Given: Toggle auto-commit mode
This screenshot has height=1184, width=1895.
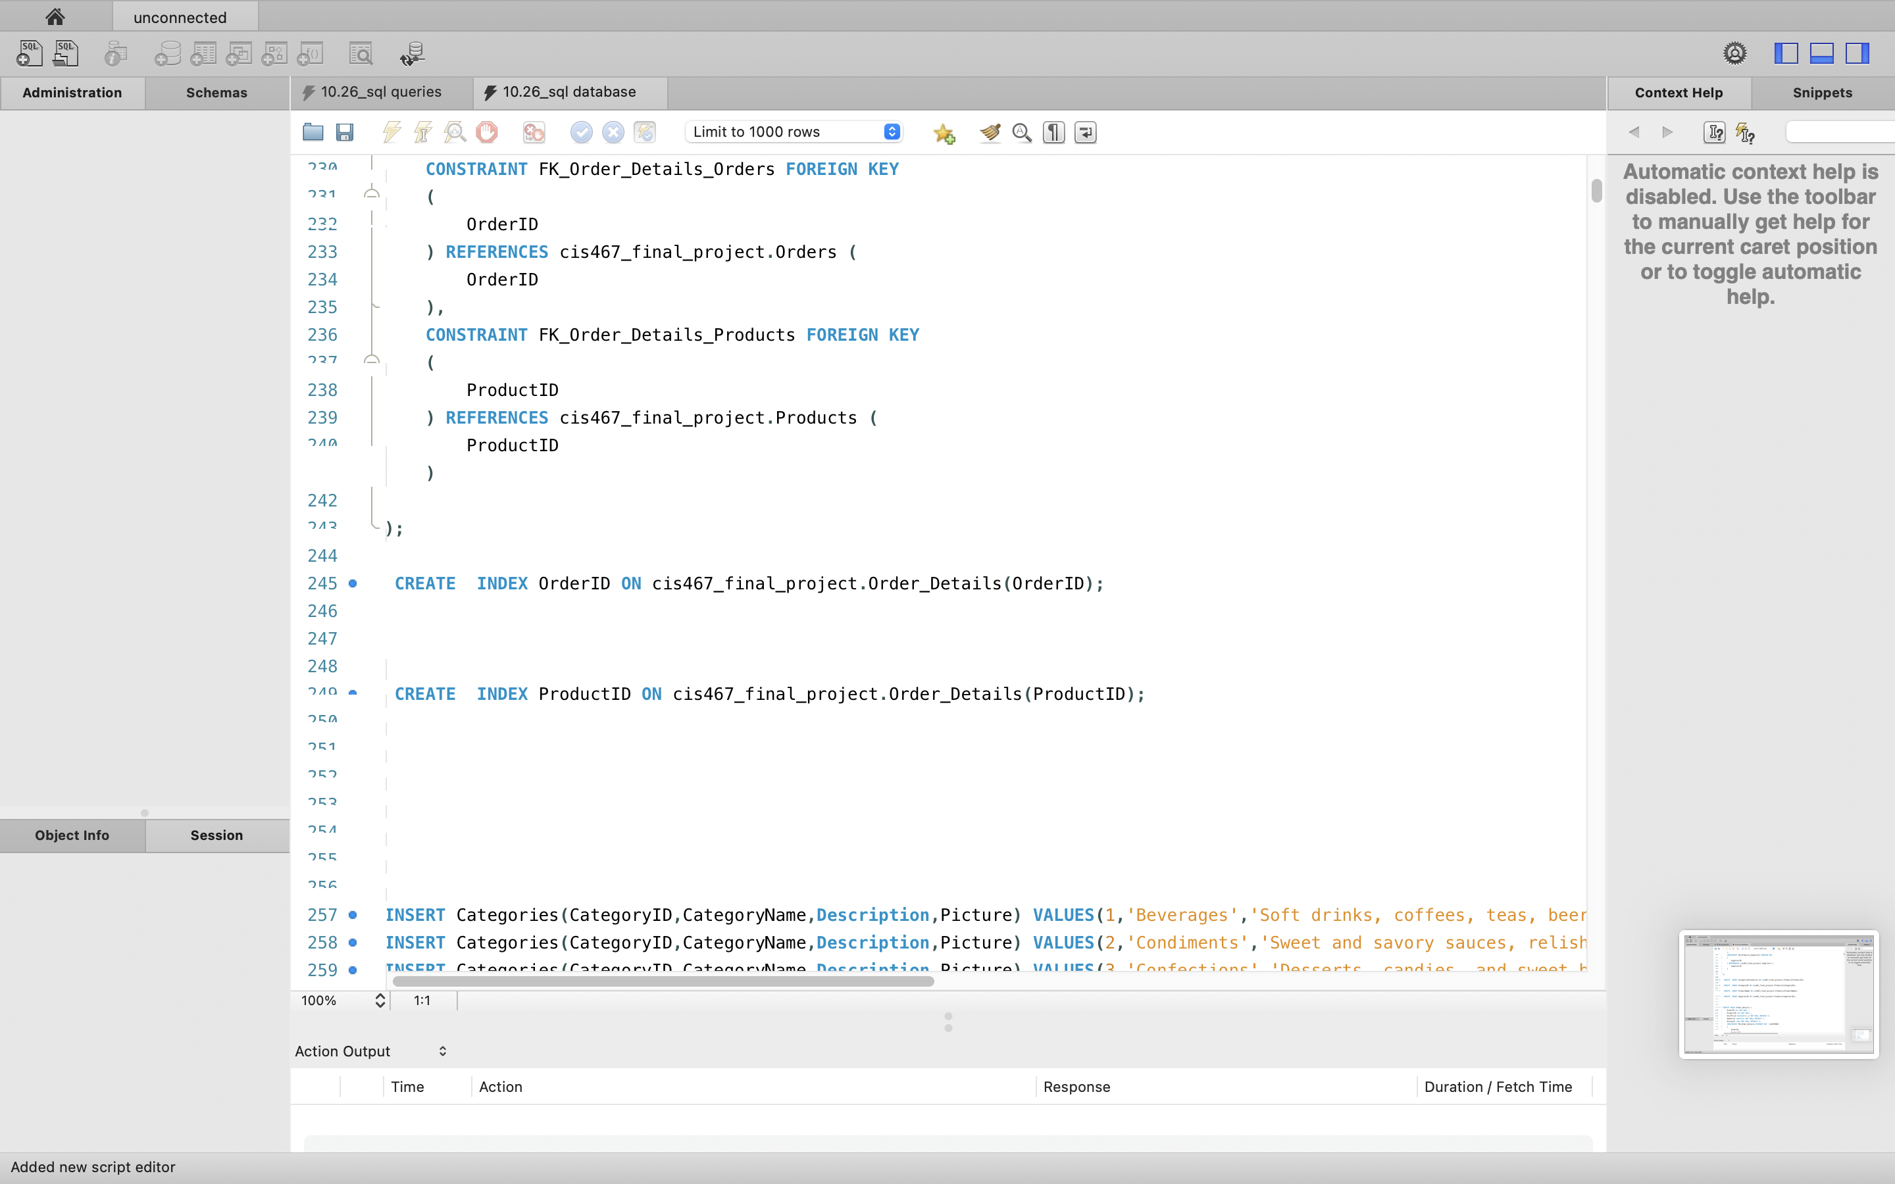Looking at the screenshot, I should 644,132.
